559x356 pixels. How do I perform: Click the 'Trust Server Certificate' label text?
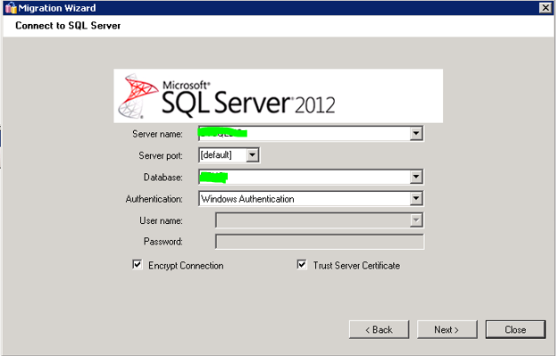tap(356, 266)
